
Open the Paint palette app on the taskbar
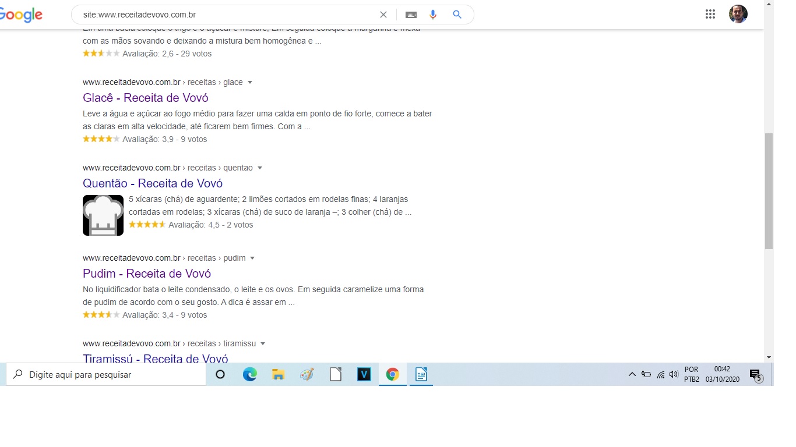pos(307,375)
